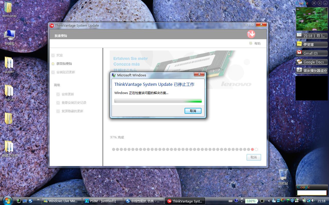This screenshot has height=205, width=329.
Task: Click the network connection tray icon
Action: pos(308,201)
